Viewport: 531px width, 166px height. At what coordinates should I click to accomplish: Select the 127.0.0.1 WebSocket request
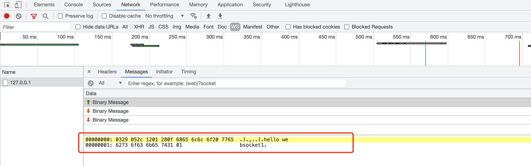[x=20, y=83]
